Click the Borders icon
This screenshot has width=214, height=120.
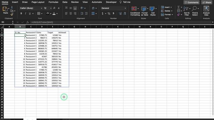click(39, 13)
